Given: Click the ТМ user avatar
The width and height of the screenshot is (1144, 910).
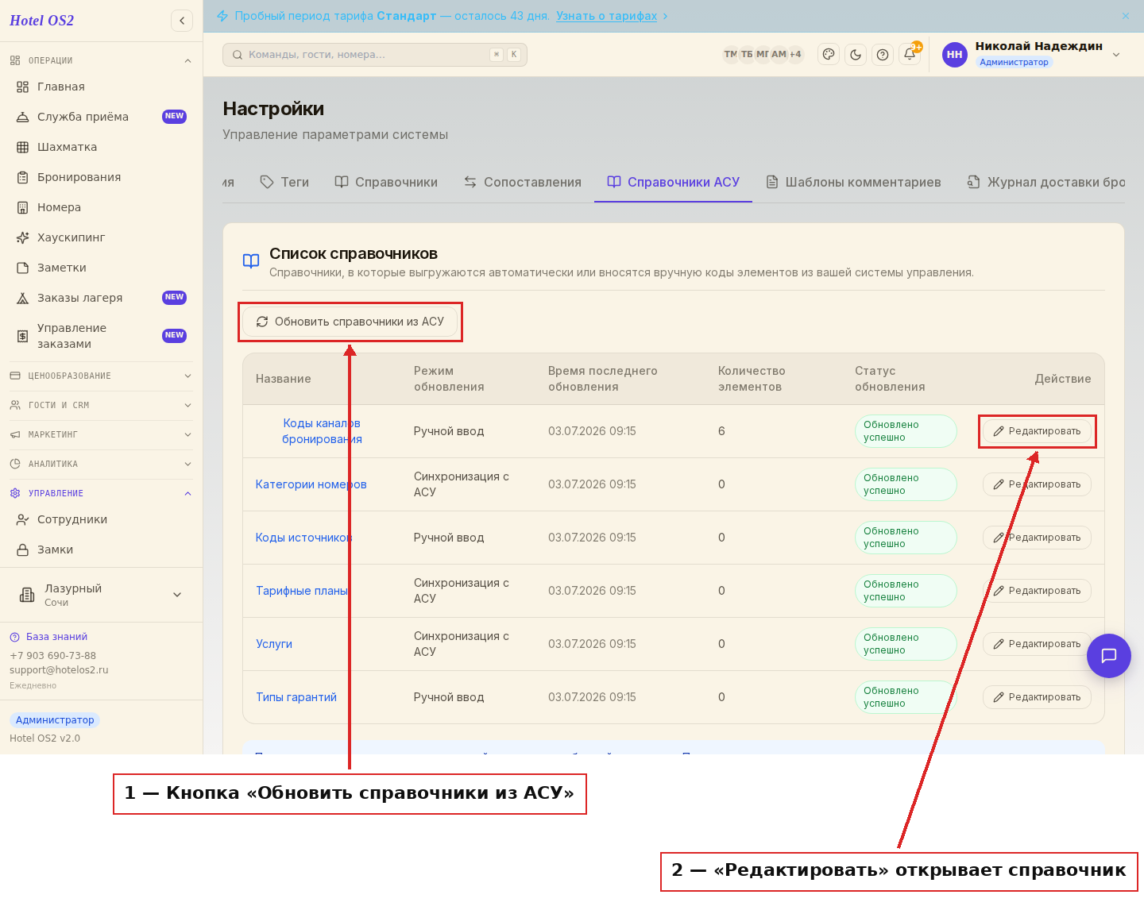Looking at the screenshot, I should point(731,54).
